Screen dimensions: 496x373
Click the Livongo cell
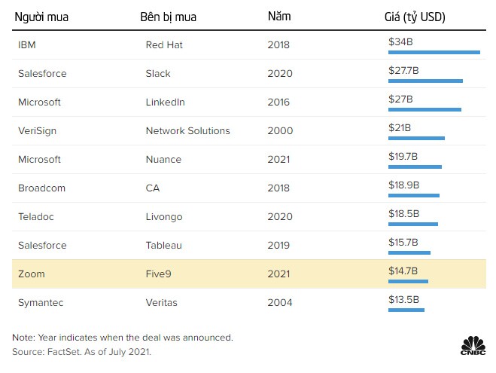pyautogui.click(x=164, y=217)
